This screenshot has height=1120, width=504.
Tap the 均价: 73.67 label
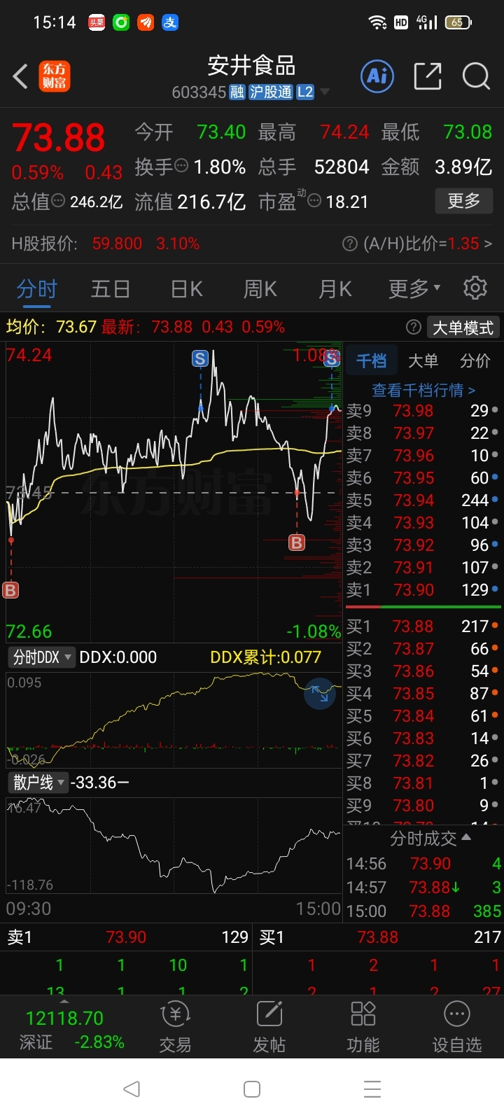tap(51, 327)
